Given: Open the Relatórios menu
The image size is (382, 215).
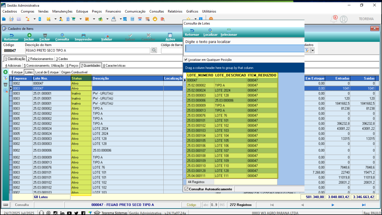Looking at the screenshot, I should point(175,11).
